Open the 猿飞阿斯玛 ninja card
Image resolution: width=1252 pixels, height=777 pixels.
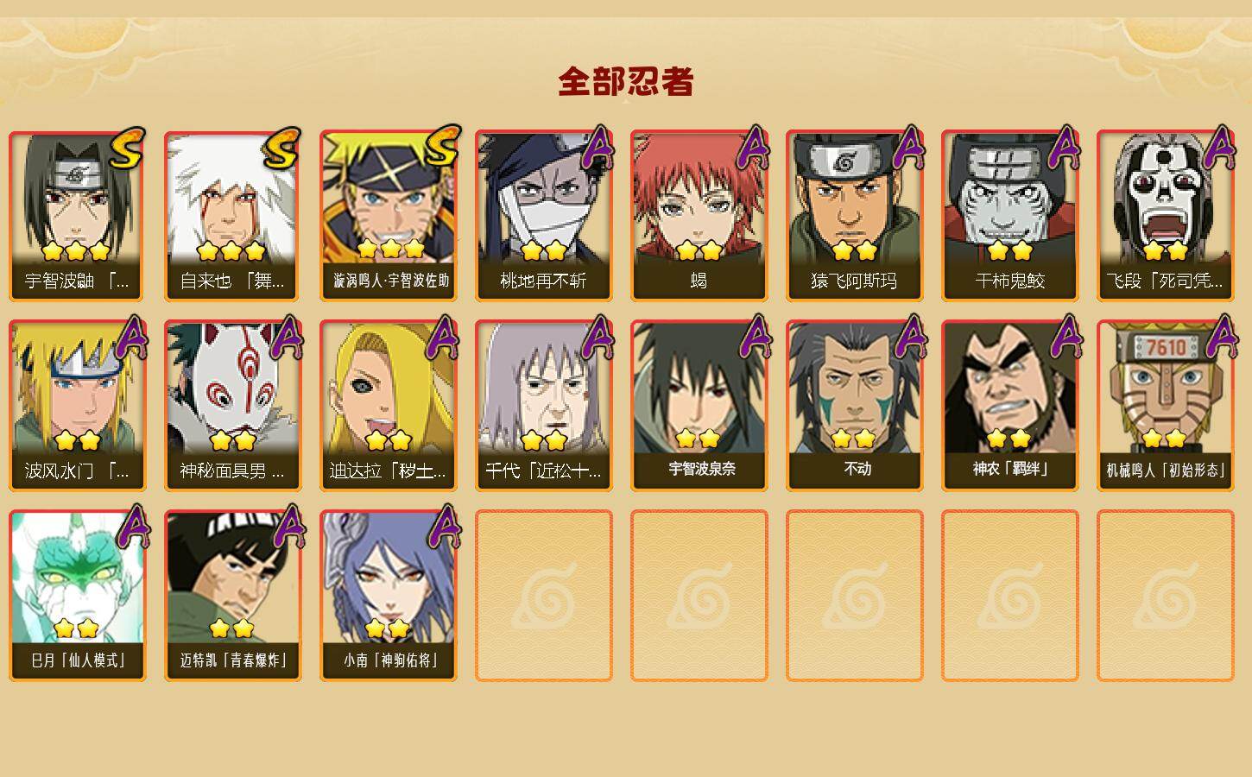pos(855,216)
